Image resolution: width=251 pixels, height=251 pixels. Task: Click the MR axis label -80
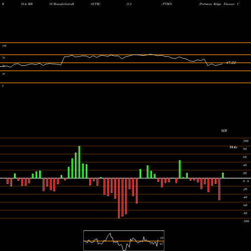point(245,213)
